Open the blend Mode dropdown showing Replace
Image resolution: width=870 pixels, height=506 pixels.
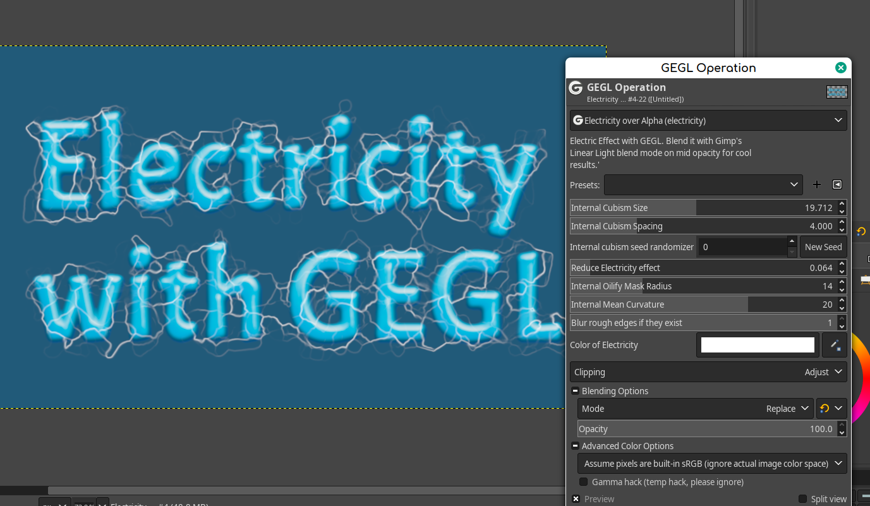pyautogui.click(x=695, y=409)
